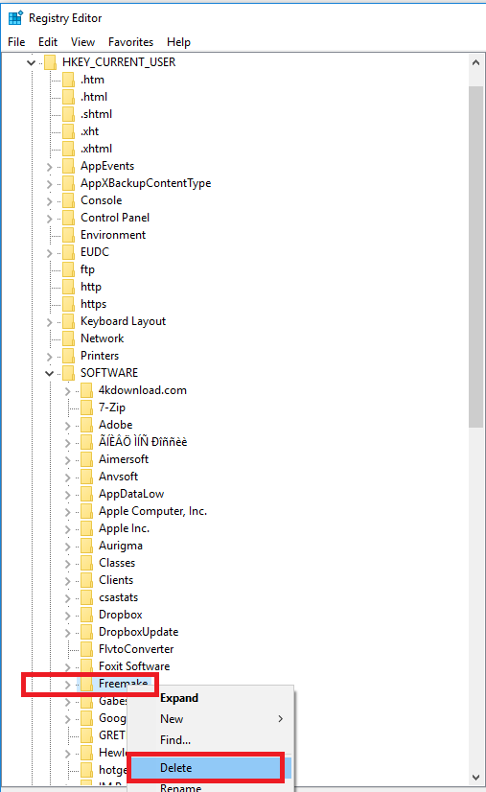This screenshot has height=792, width=486.
Task: Click the Registry Editor app icon
Action: pos(15,17)
